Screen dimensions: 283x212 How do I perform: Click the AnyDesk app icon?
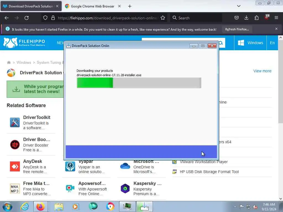[15, 166]
